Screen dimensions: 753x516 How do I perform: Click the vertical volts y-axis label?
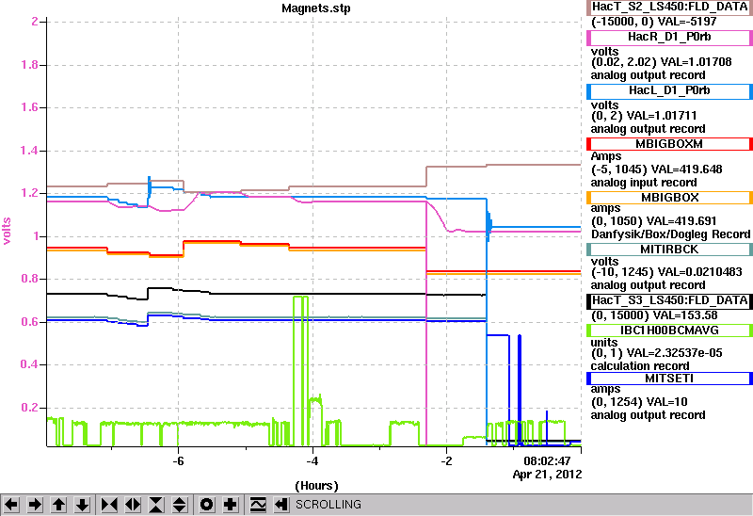click(7, 231)
